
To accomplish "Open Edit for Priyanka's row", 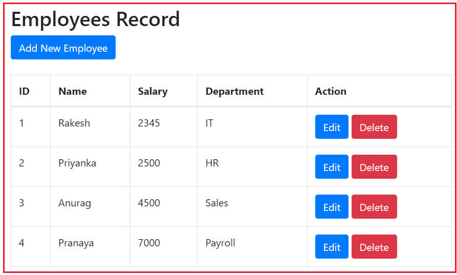I will (x=332, y=167).
